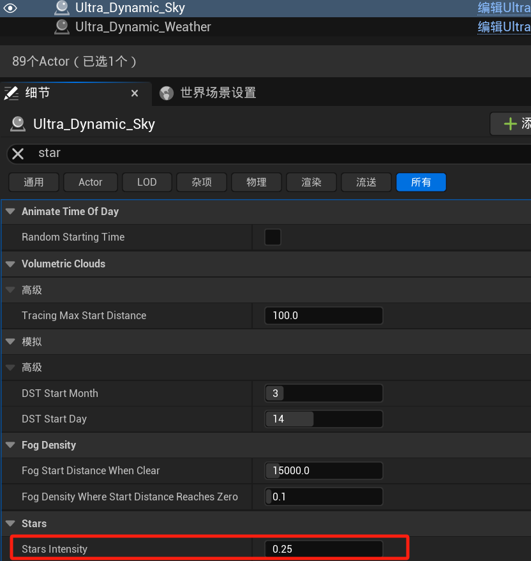Click the details pencil icon
This screenshot has height=561, width=531.
pyautogui.click(x=11, y=93)
